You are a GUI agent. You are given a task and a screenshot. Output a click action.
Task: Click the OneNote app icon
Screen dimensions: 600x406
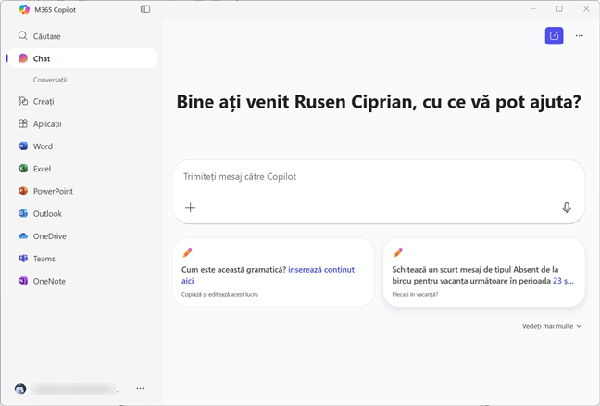(x=23, y=281)
